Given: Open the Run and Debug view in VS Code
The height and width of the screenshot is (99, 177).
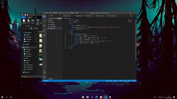Looking at the screenshot, I should click(x=44, y=31).
